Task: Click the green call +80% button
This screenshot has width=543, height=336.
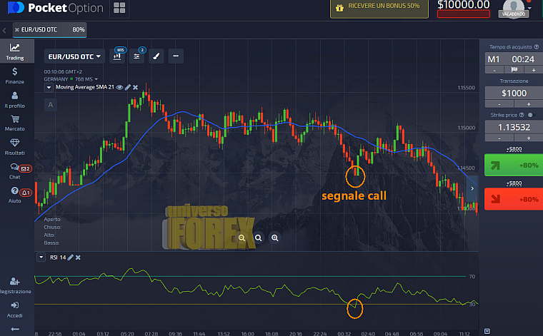Action: pos(512,166)
